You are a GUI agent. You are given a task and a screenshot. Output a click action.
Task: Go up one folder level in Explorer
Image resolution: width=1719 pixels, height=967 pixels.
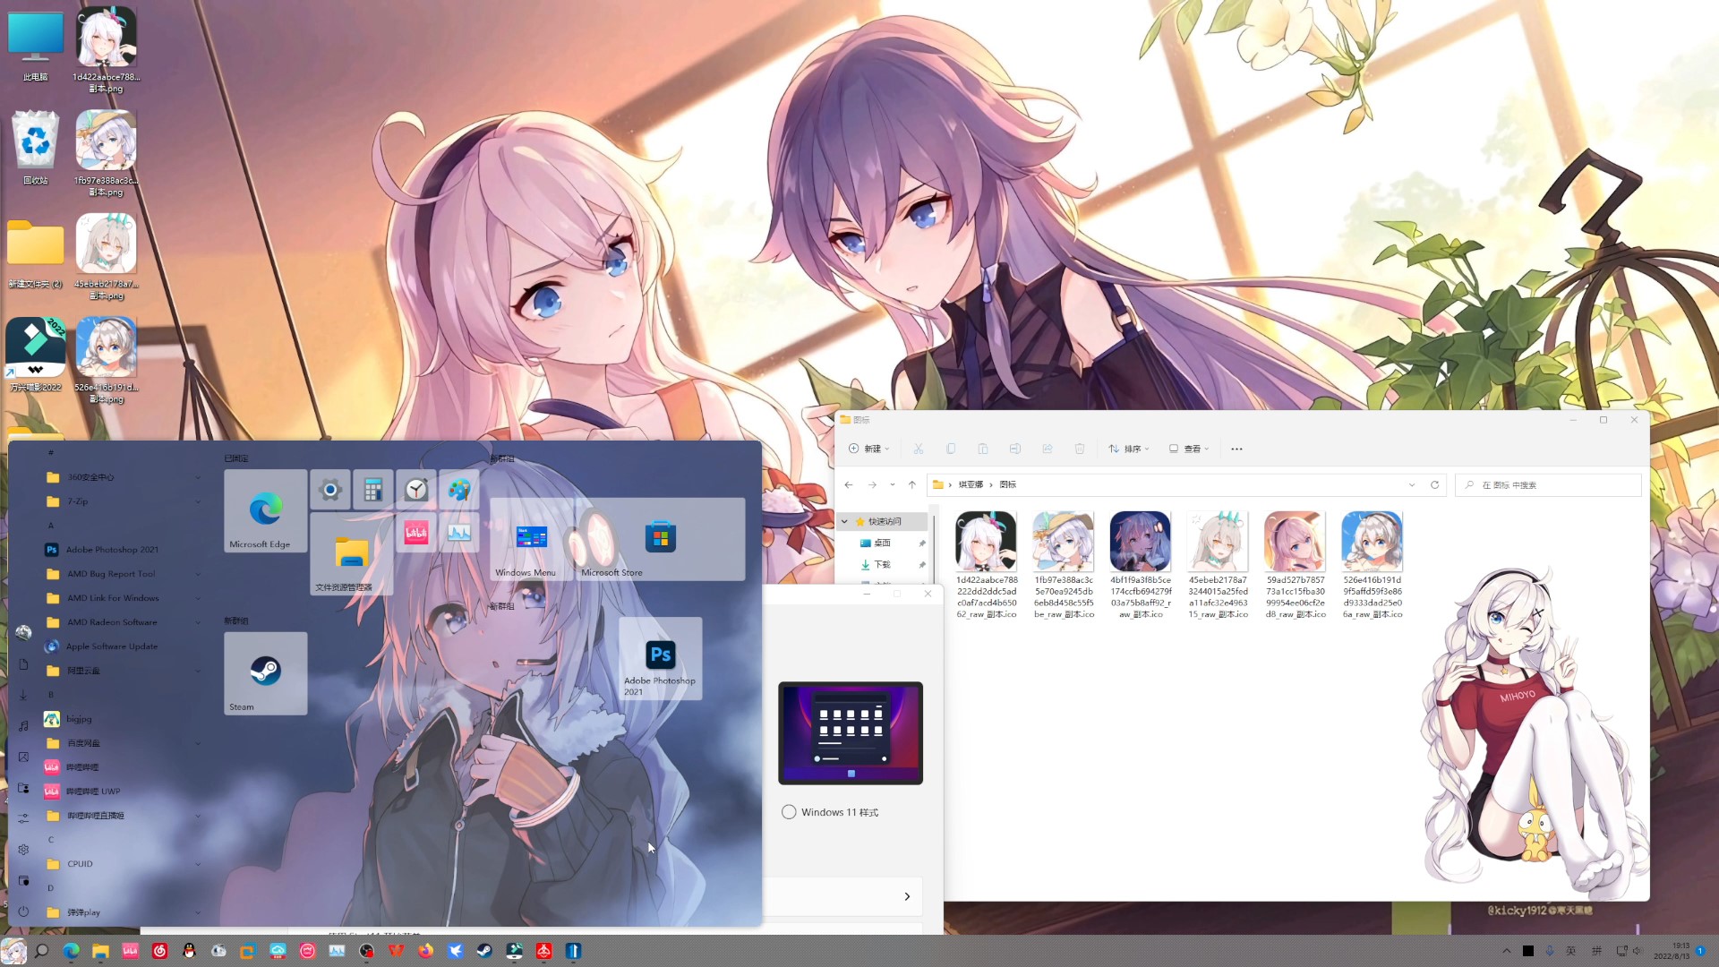coord(912,484)
